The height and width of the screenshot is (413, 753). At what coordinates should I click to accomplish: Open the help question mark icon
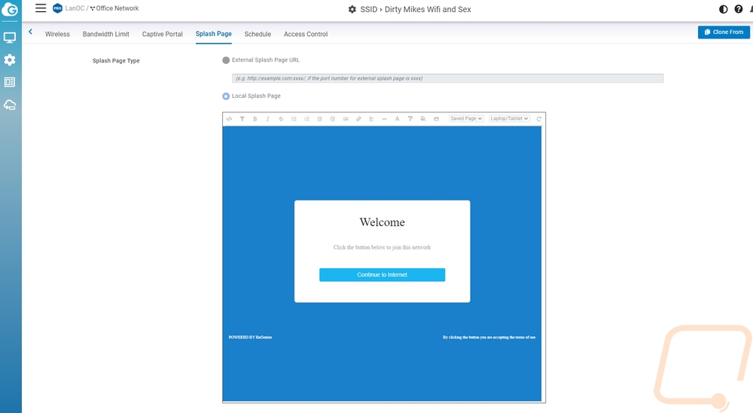click(739, 9)
